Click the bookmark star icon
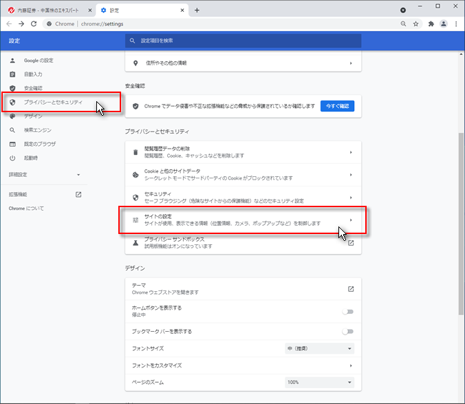465x404 pixels. (x=415, y=23)
